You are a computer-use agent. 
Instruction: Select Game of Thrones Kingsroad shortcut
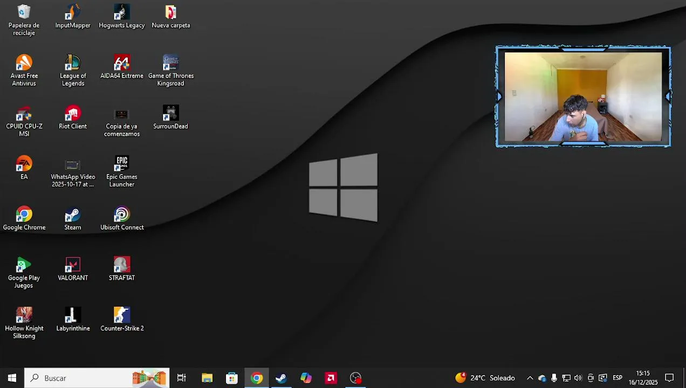click(171, 71)
